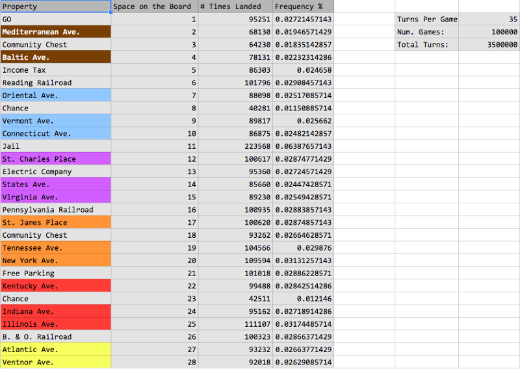Click the 3500000 total turns cell
520x369 pixels.
(x=489, y=45)
